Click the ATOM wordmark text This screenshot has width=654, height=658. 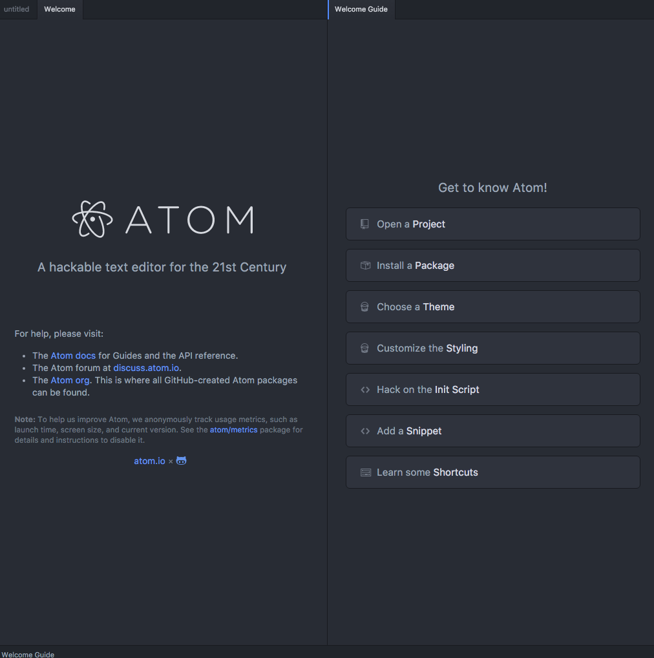pyautogui.click(x=189, y=220)
